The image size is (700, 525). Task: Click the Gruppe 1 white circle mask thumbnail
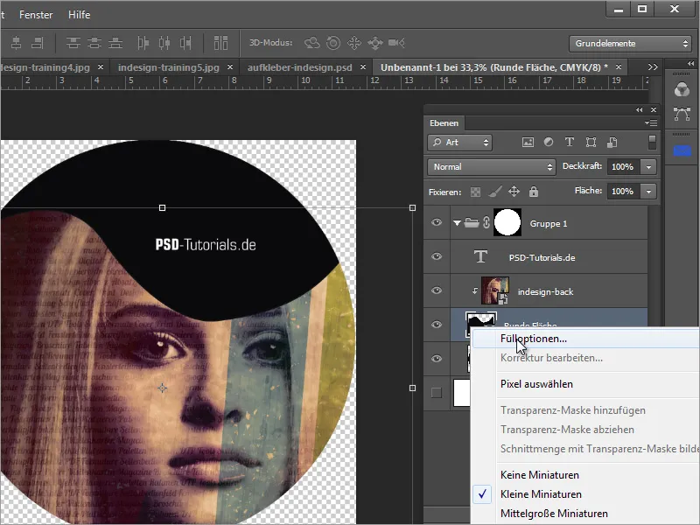[507, 222]
